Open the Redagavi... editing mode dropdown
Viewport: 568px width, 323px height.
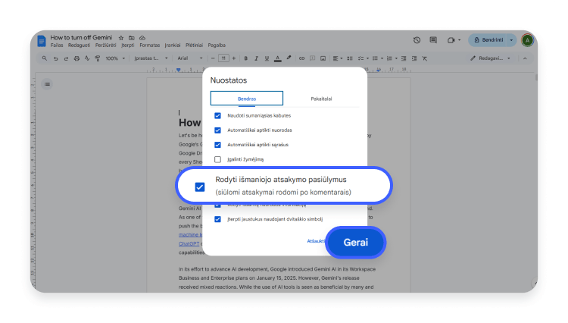tap(491, 58)
